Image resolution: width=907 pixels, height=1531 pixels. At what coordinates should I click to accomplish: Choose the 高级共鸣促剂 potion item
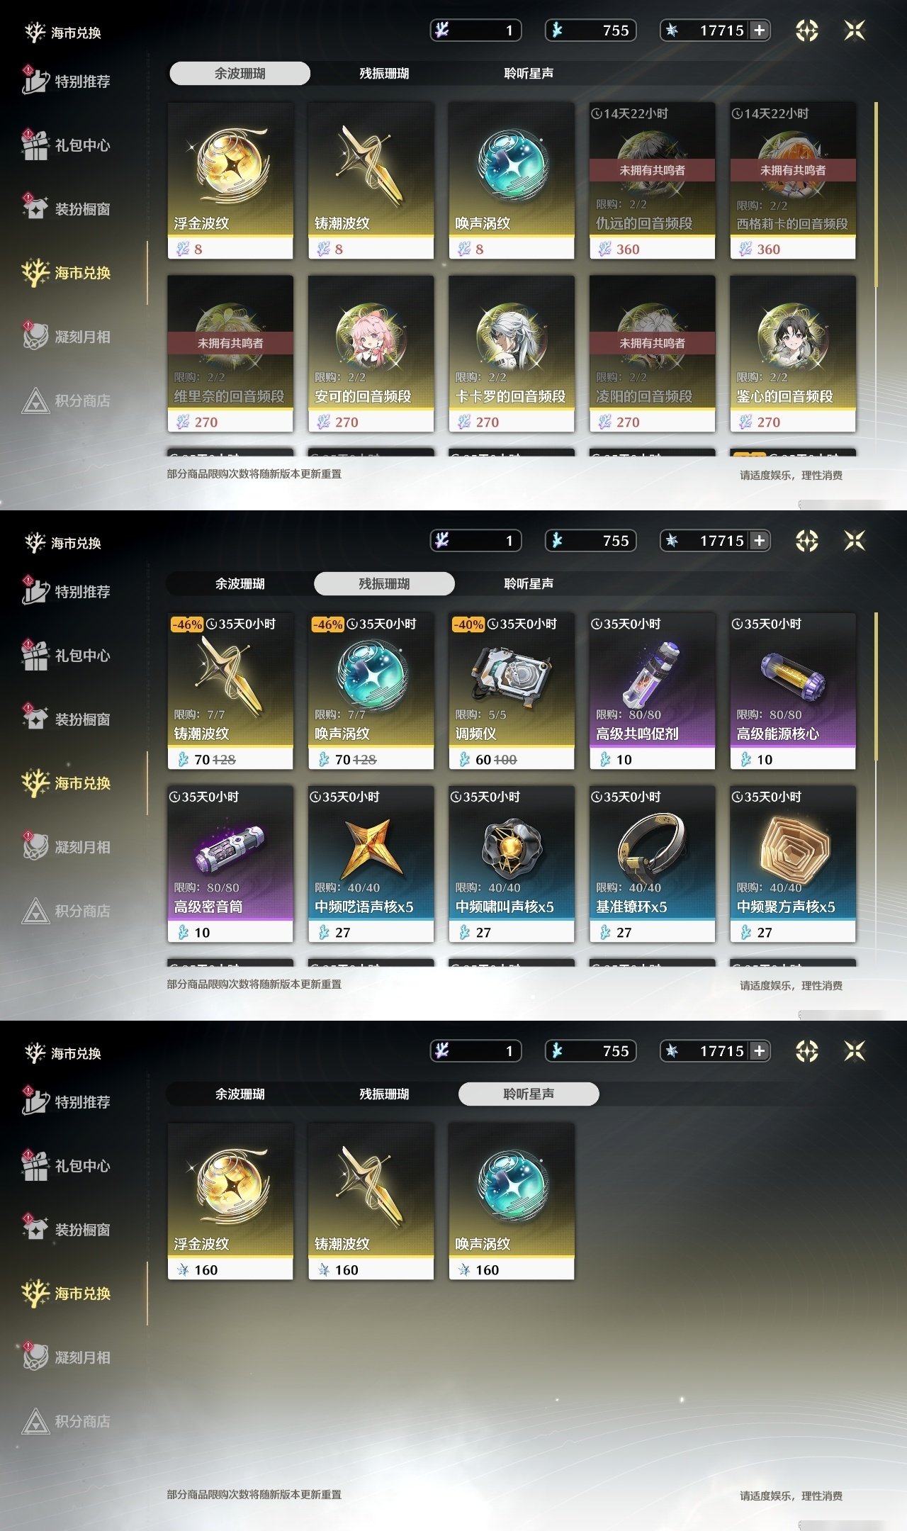coord(652,691)
